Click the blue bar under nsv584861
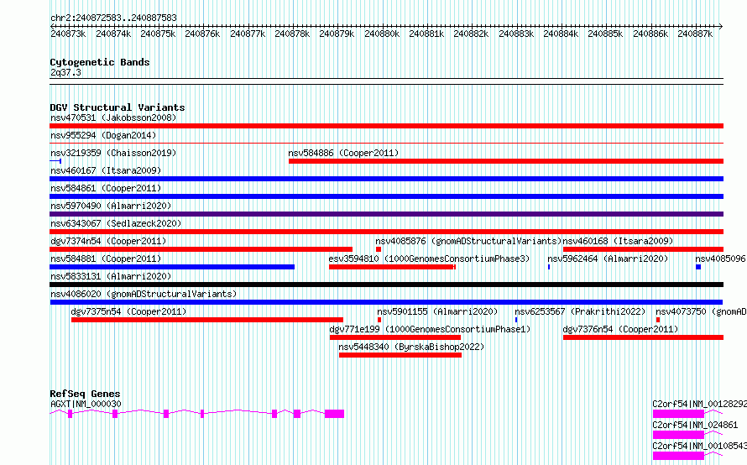This screenshot has width=747, height=465. [386, 196]
